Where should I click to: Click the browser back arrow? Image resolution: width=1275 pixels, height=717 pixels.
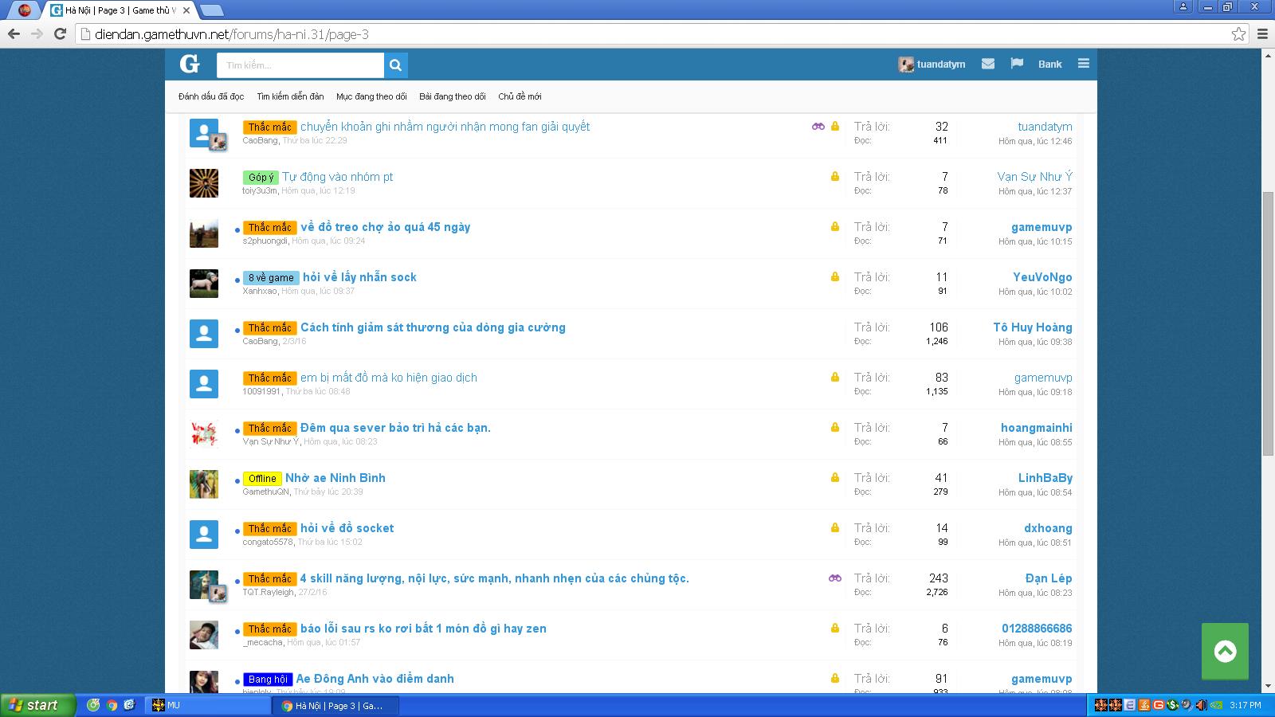(14, 33)
